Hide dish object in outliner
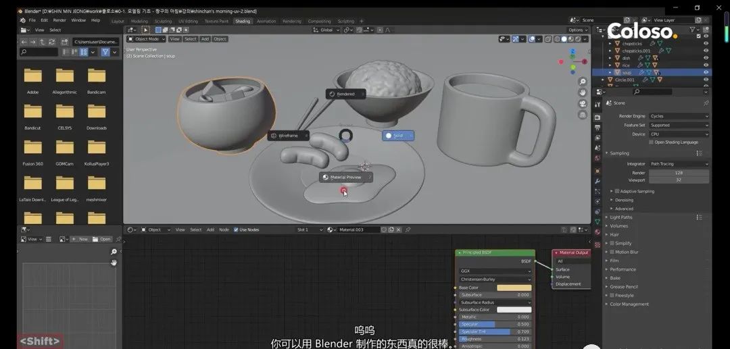Viewport: 730px width, 349px height. click(x=706, y=58)
